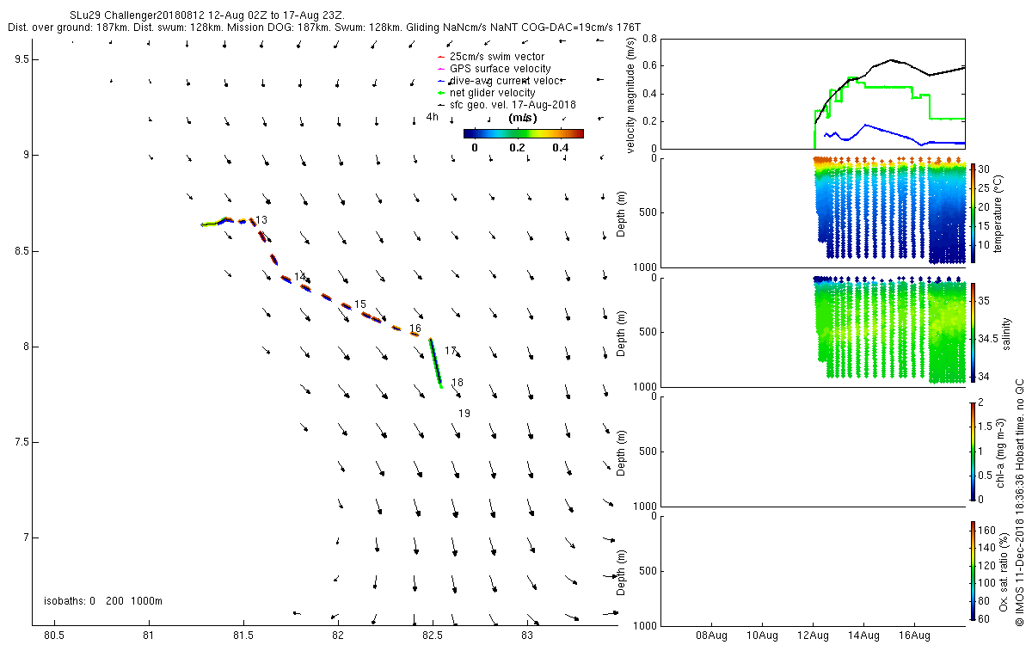Screen dimensions: 1032x645
Task: Click the temperature colorbar scale
Action: [x=973, y=213]
